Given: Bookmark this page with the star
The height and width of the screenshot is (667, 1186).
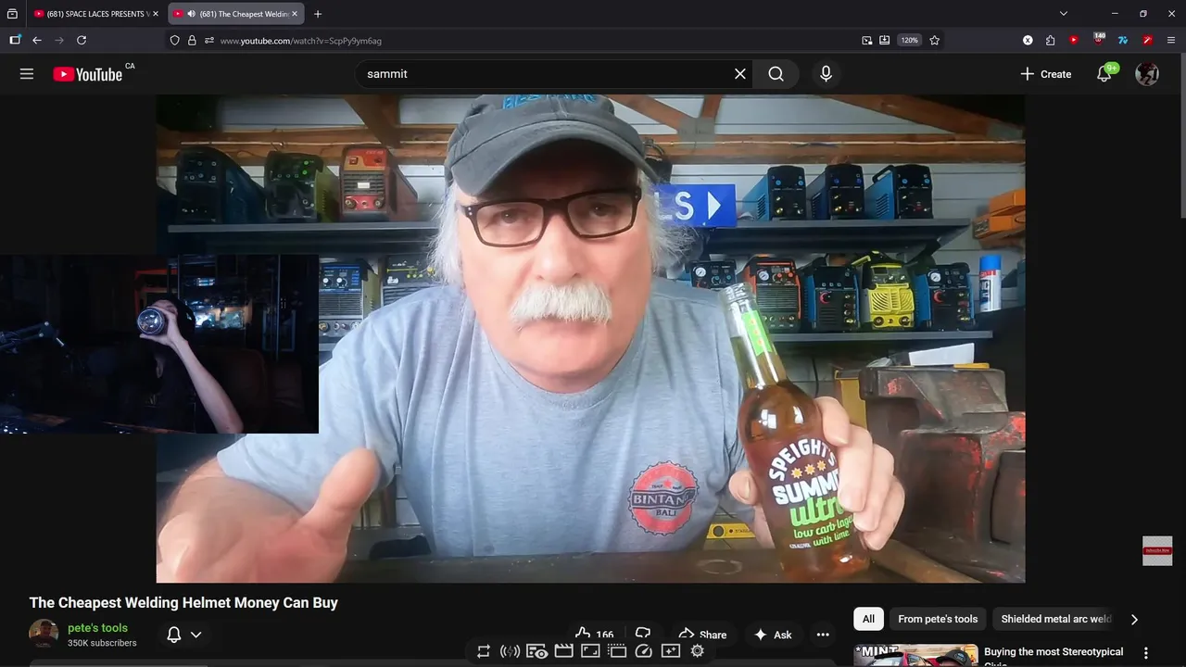Looking at the screenshot, I should [x=934, y=40].
